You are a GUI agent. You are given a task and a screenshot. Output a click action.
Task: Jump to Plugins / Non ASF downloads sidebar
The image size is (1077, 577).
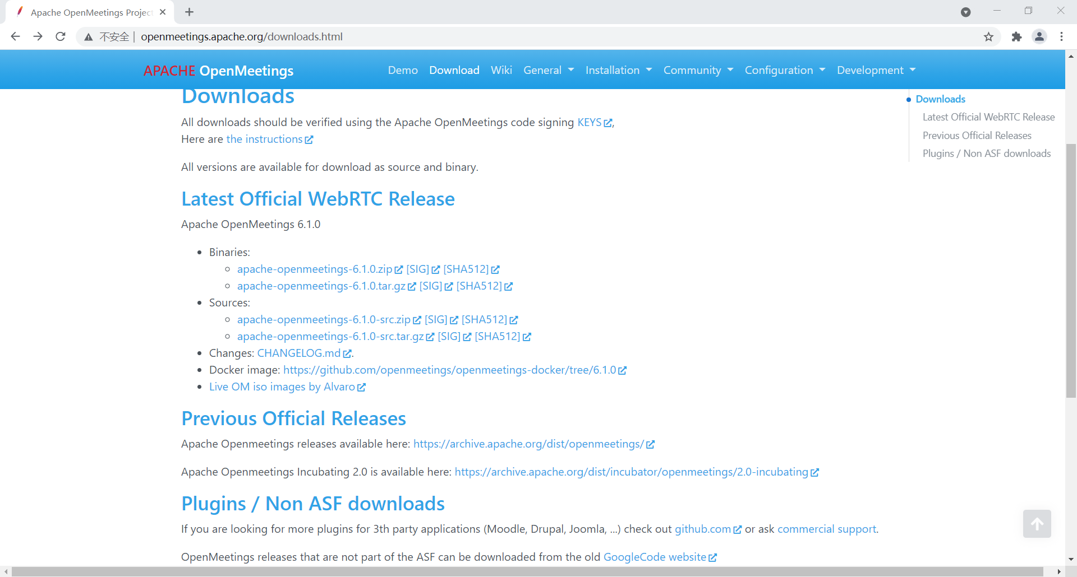tap(987, 153)
